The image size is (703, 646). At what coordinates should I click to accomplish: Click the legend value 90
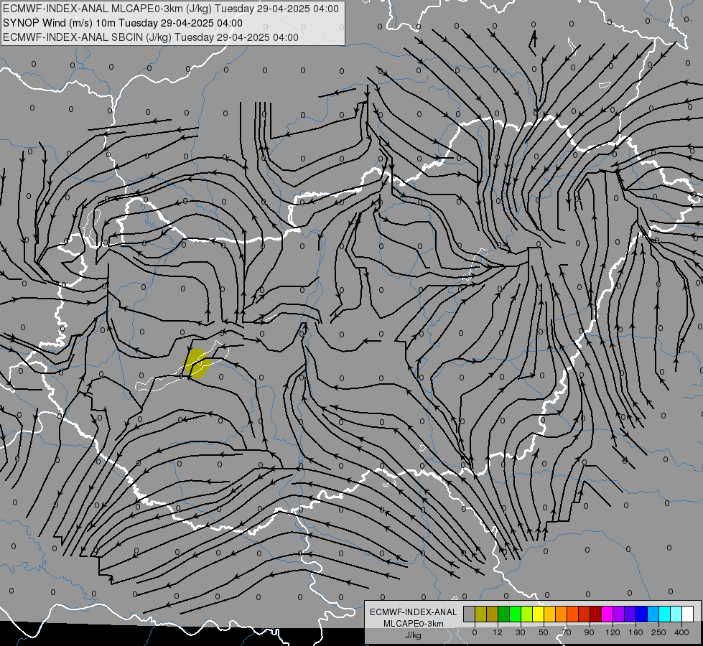pyautogui.click(x=589, y=632)
